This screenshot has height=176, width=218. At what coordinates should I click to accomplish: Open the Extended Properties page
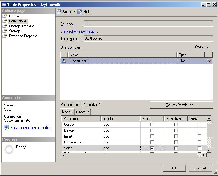pos(24,36)
